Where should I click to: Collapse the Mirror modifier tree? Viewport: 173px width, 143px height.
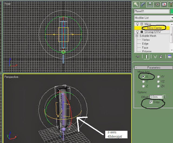(x=142, y=24)
